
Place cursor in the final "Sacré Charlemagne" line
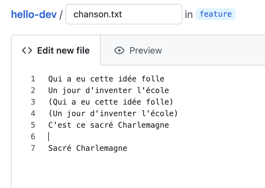[87, 148]
